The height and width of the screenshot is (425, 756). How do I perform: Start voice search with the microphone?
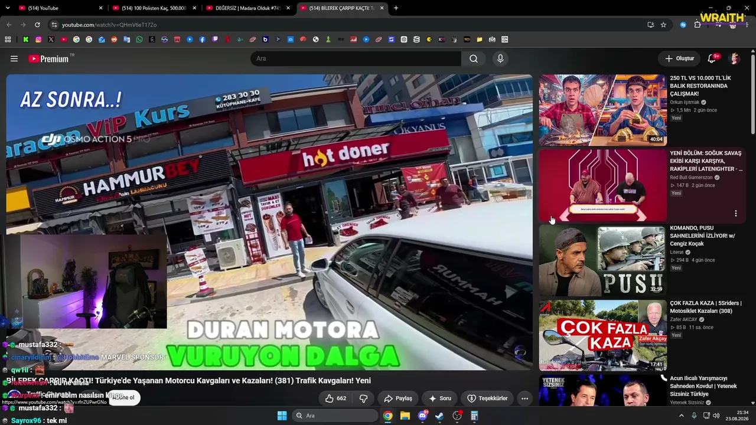pyautogui.click(x=500, y=58)
